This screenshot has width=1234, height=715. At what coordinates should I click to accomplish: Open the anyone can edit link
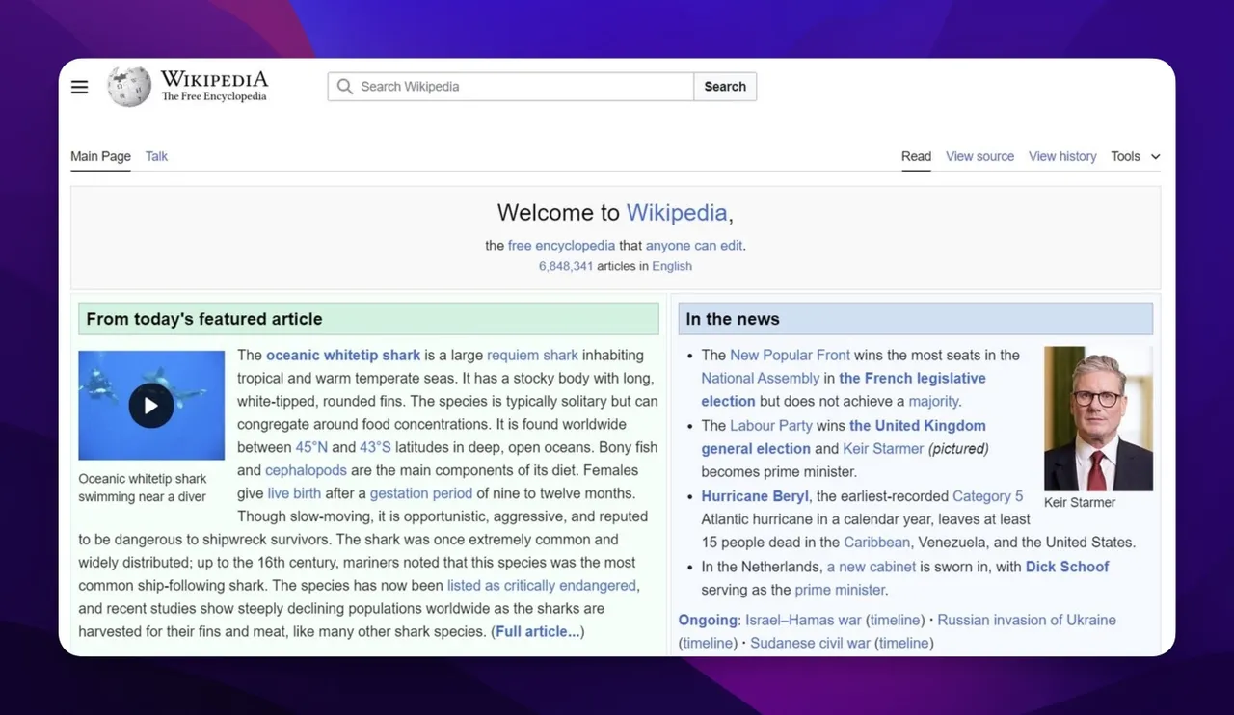coord(694,246)
